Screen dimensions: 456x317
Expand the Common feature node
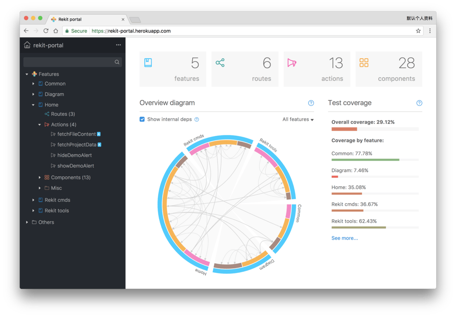point(33,83)
